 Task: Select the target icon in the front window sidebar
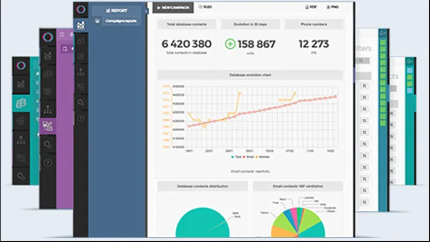(81, 57)
